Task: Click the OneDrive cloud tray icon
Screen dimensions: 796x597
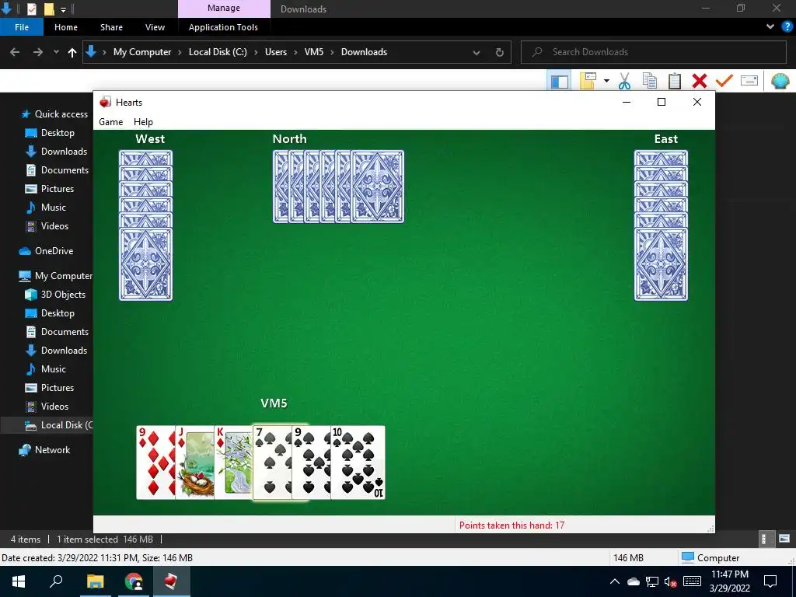Action: tap(633, 581)
